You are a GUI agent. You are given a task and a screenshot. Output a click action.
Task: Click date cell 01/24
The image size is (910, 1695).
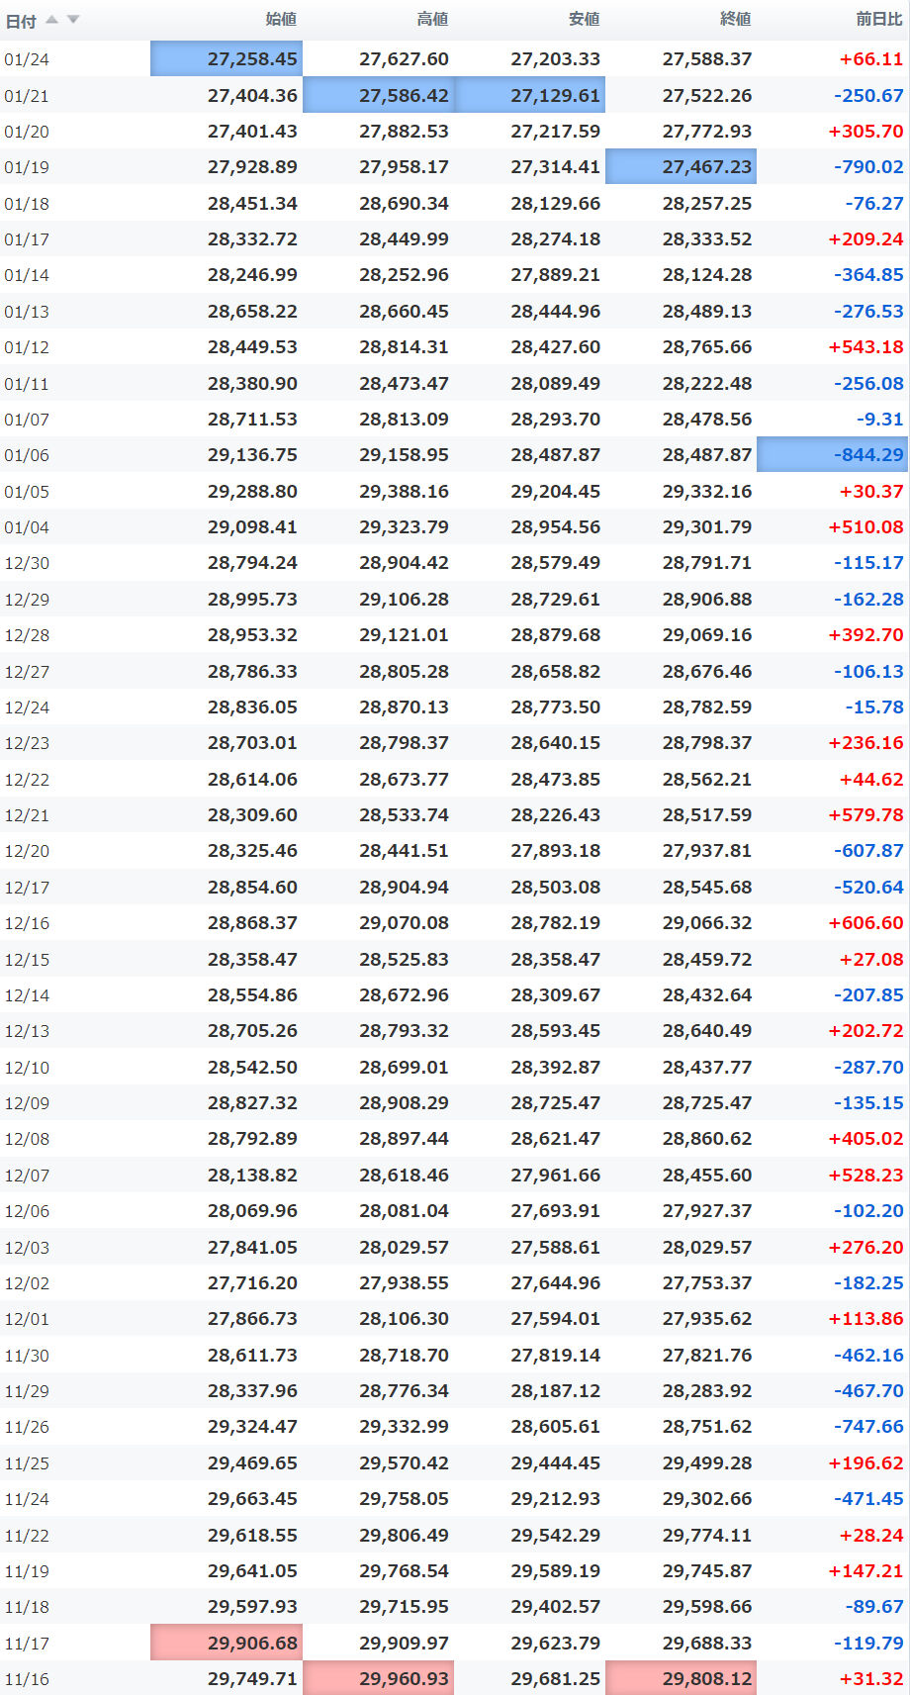coord(27,59)
